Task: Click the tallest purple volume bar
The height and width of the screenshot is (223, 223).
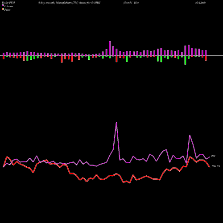Action: (x=110, y=49)
